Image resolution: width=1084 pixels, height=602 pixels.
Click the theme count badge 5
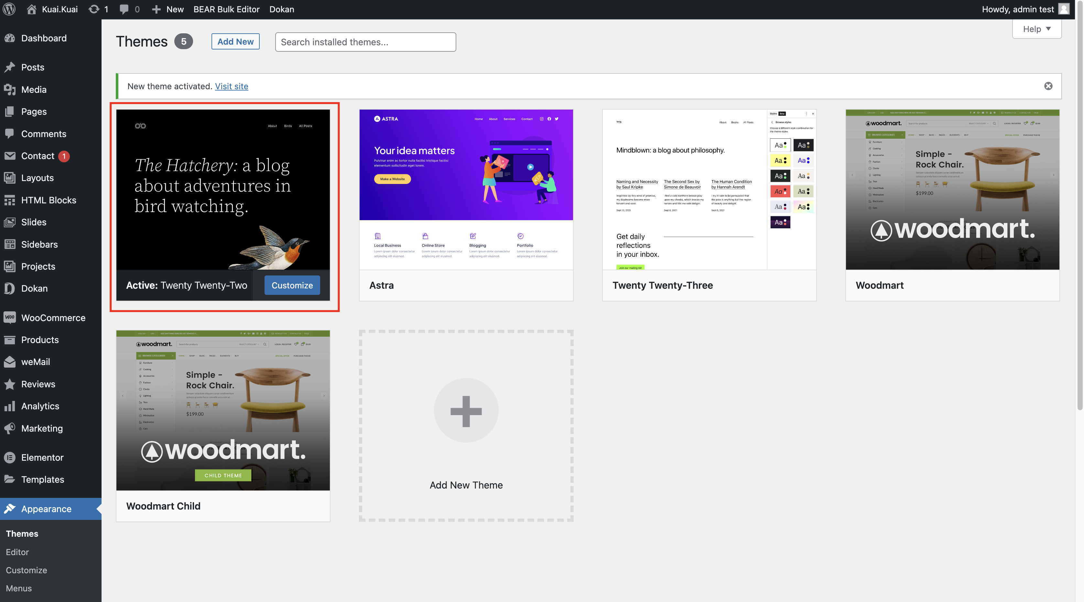click(183, 41)
